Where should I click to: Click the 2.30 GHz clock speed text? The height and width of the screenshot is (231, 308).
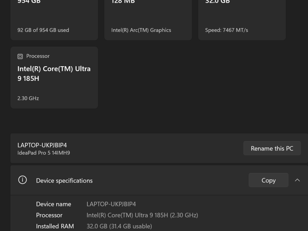pos(28,98)
